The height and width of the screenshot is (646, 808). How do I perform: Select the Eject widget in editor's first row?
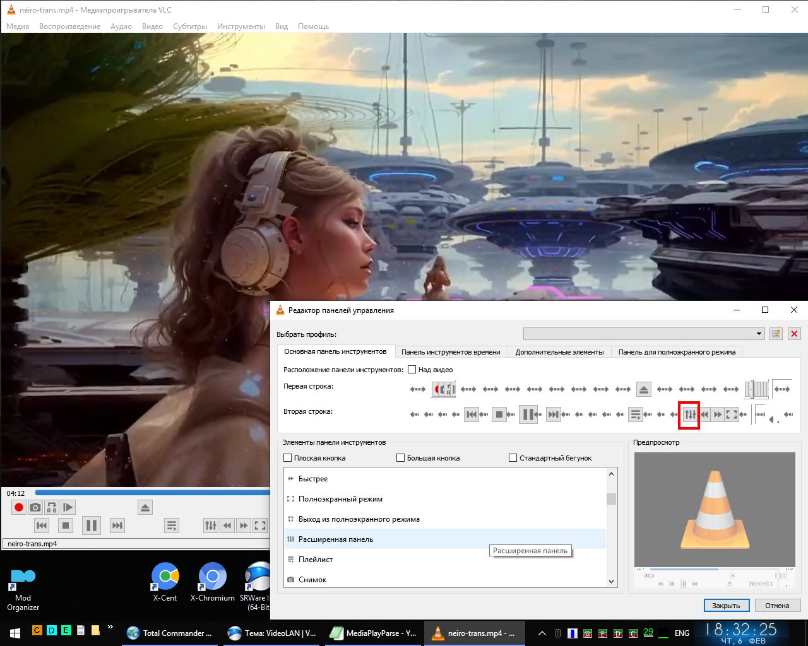[x=643, y=389]
